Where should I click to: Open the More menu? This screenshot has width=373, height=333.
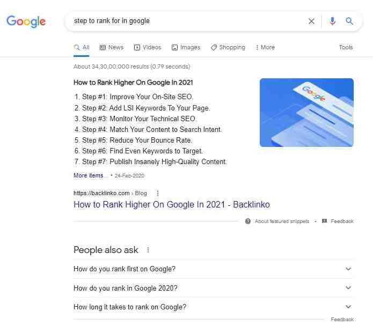(x=265, y=47)
